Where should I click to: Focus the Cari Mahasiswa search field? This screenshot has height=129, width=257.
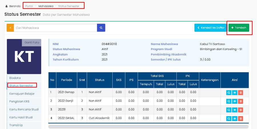[x=55, y=28]
